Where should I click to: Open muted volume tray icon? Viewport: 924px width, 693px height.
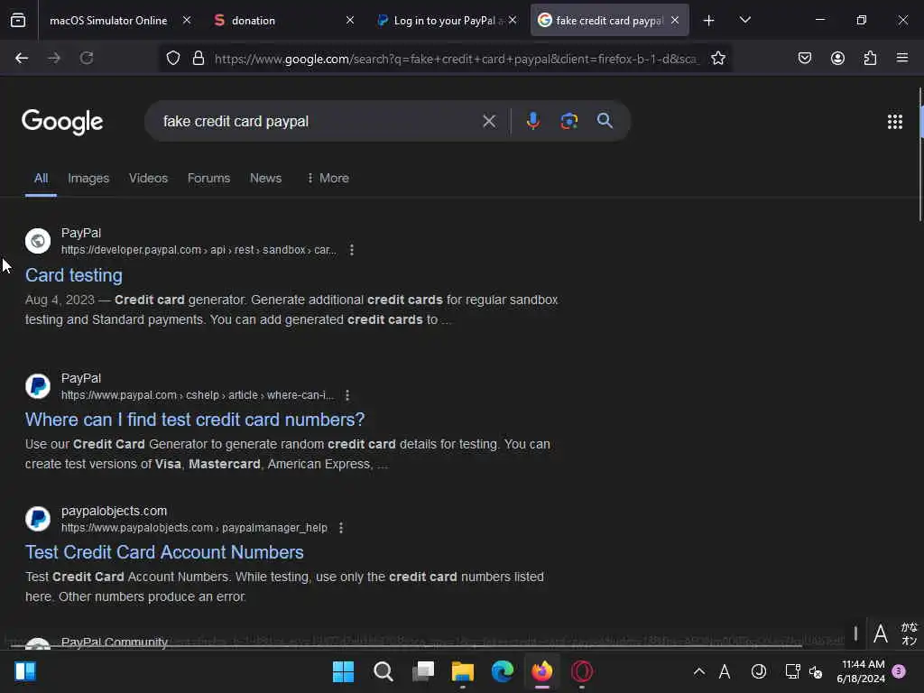point(816,671)
